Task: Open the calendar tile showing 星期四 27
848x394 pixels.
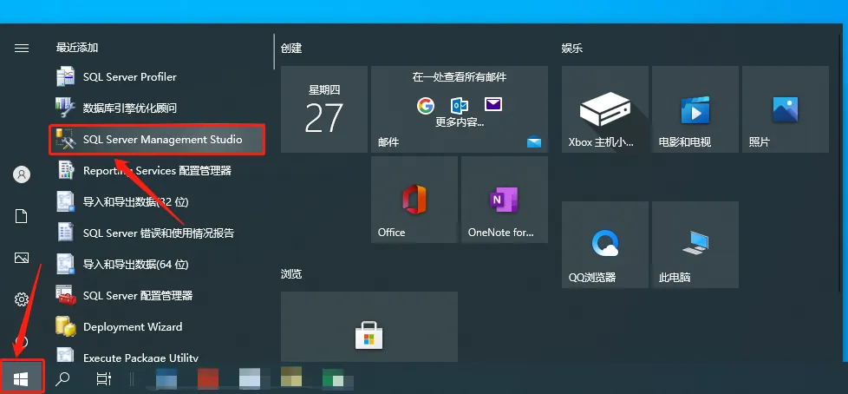Action: click(x=324, y=109)
